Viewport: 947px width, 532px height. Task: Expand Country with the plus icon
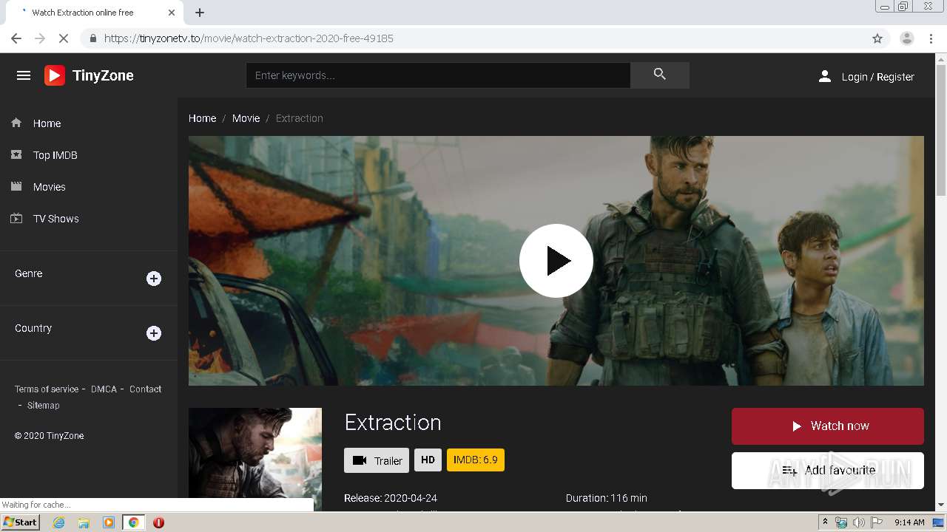pyautogui.click(x=154, y=333)
